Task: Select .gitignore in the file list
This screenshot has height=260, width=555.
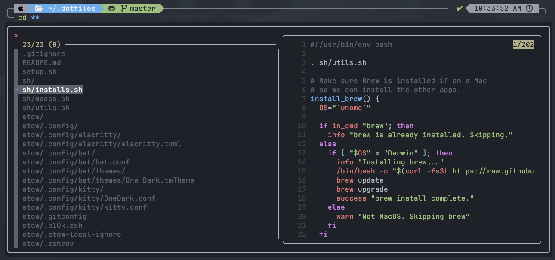Action: [44, 53]
